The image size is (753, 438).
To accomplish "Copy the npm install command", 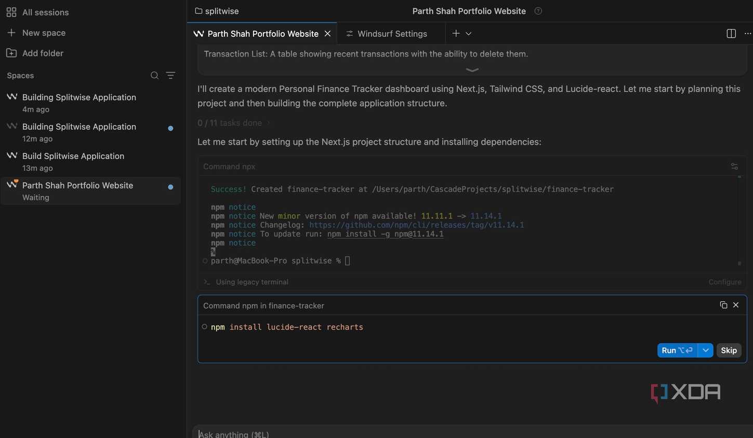I will click(723, 305).
